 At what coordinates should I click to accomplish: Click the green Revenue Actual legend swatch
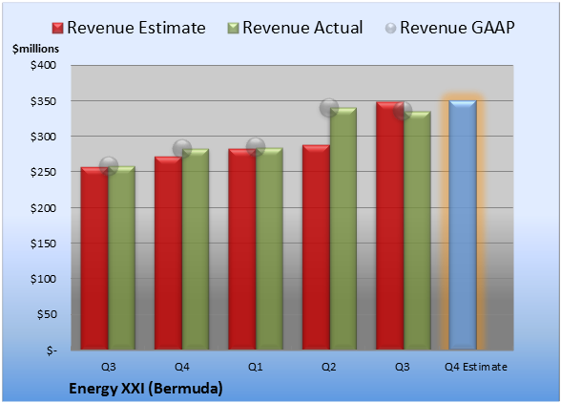pos(233,29)
